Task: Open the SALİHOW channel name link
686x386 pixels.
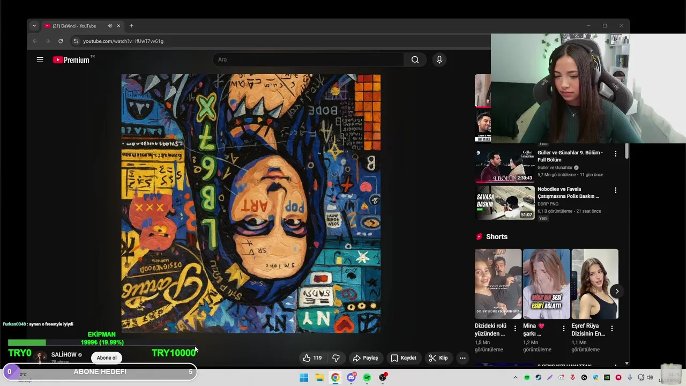Action: (x=64, y=354)
